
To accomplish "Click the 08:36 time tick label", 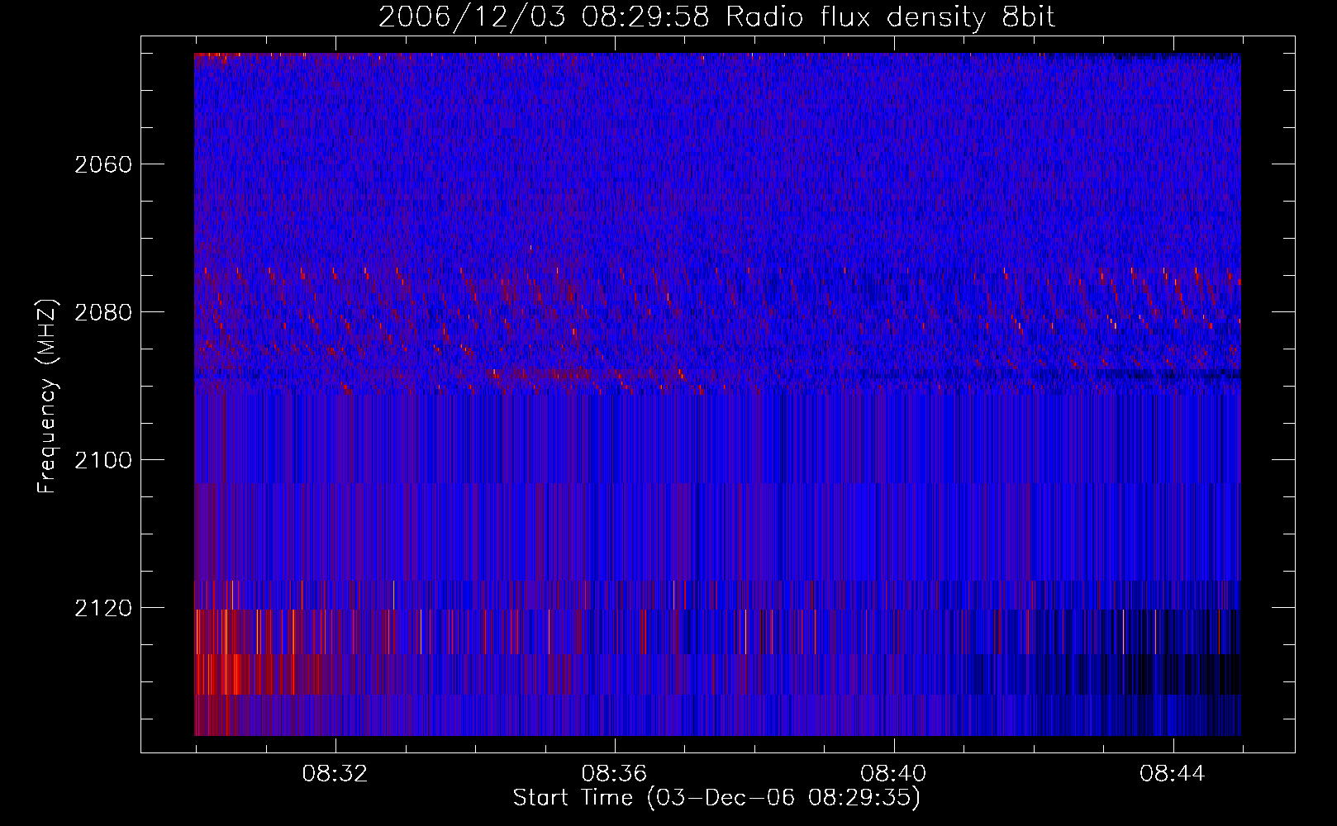I will point(614,774).
